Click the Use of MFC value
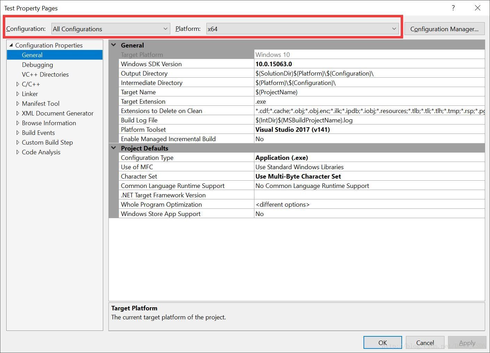The image size is (490, 353). click(369, 167)
